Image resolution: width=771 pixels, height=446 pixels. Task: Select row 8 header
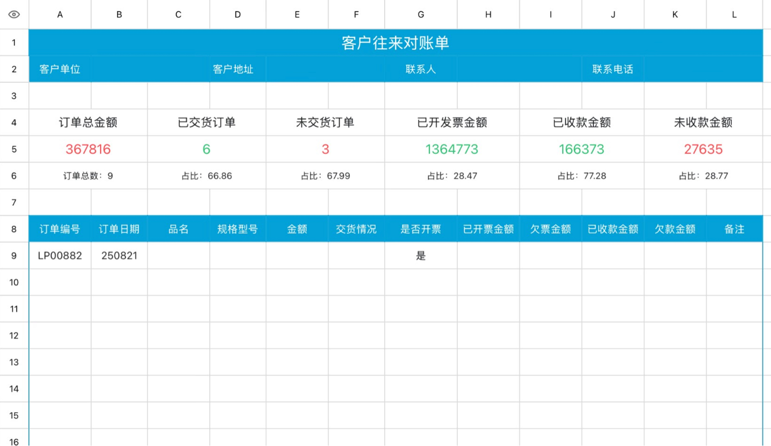pos(14,229)
